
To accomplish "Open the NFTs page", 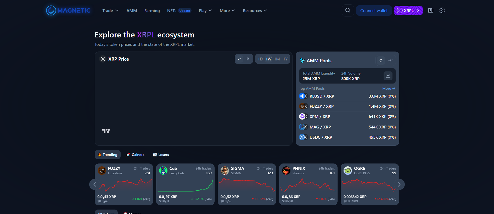I will [x=172, y=10].
